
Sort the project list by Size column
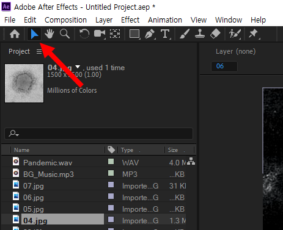pyautogui.click(x=173, y=150)
